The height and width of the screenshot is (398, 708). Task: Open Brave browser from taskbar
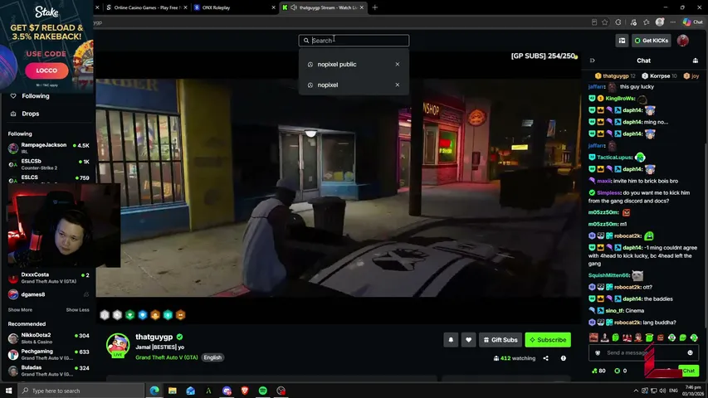245,391
